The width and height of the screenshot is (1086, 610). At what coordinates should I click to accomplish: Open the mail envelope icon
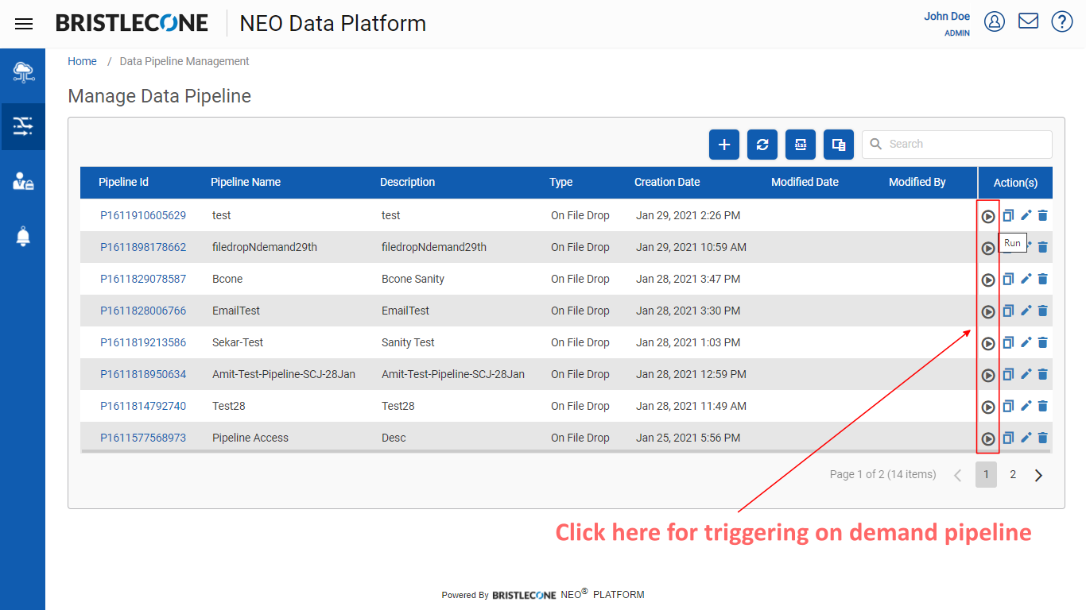[1029, 21]
